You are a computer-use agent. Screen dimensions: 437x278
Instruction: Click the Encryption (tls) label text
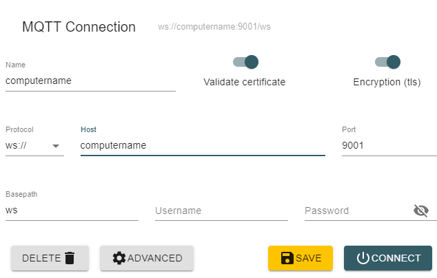387,82
